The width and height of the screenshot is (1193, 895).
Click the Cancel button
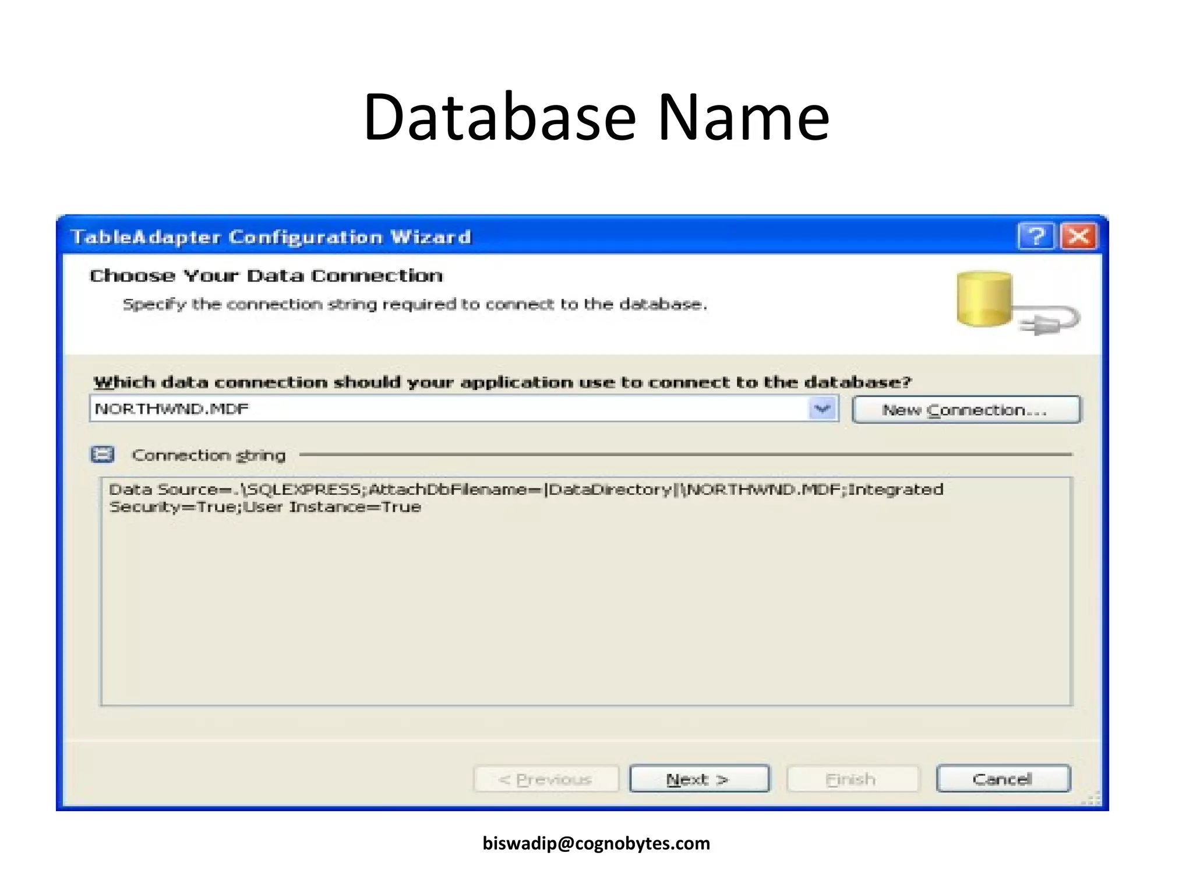pyautogui.click(x=1003, y=779)
